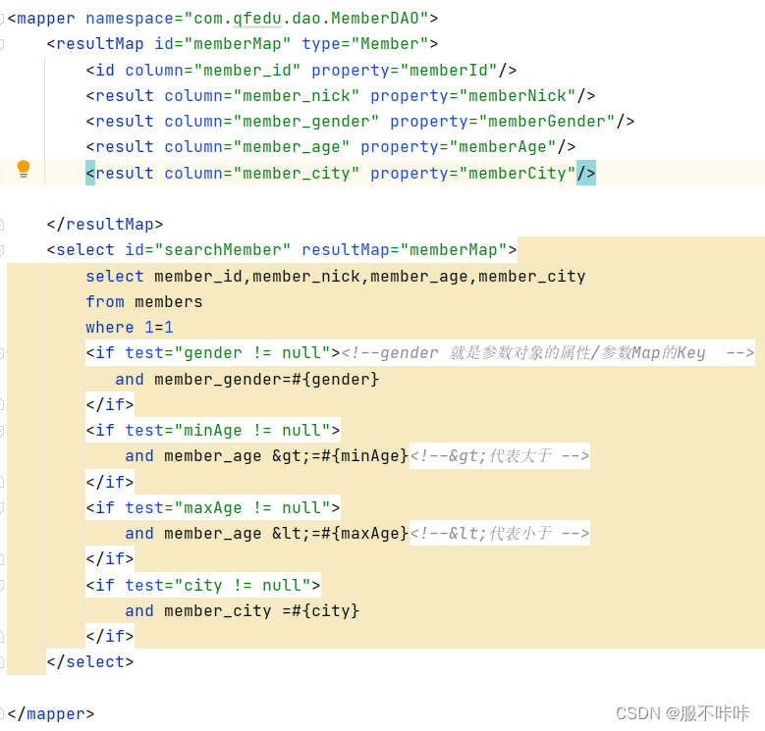Click the test condition "city != null"
The width and height of the screenshot is (765, 731).
(243, 585)
